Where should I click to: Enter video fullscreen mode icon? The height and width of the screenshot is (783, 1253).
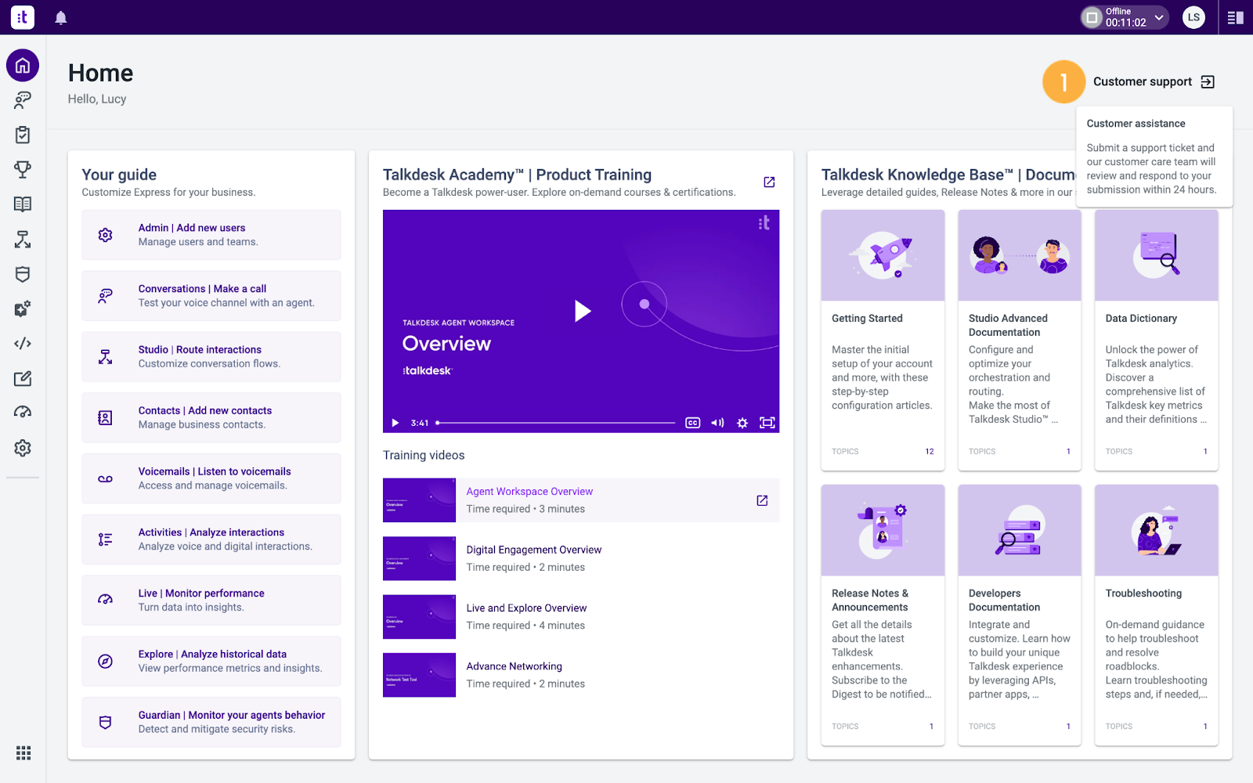pos(767,423)
